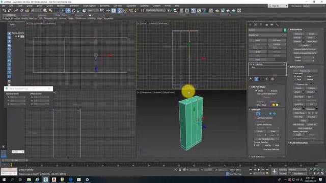Click the Mirror tool icon
326x183 pixels.
[x=170, y=11]
